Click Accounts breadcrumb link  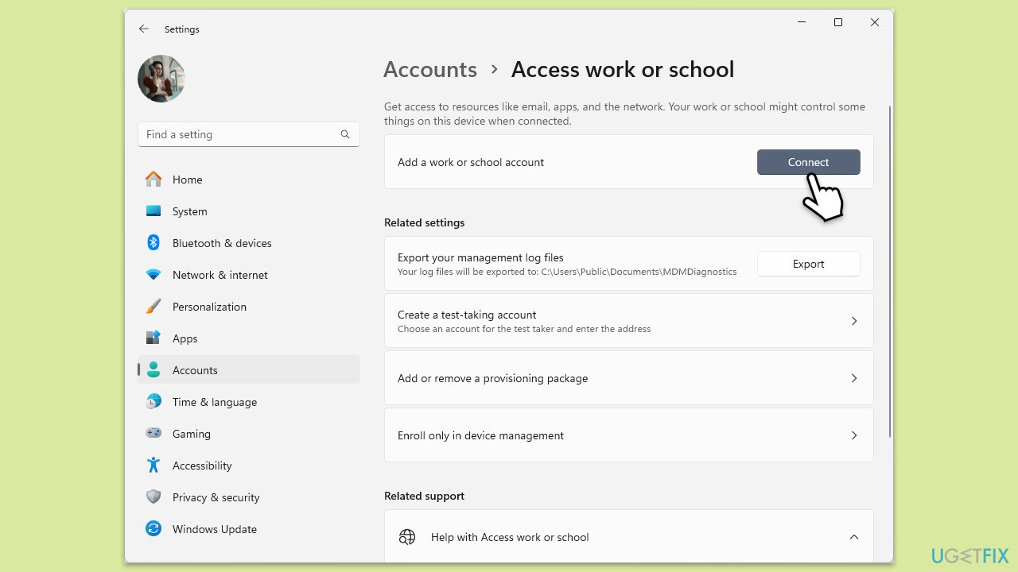click(430, 69)
